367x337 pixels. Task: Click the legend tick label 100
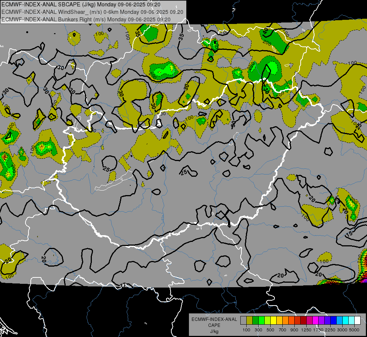246,330
